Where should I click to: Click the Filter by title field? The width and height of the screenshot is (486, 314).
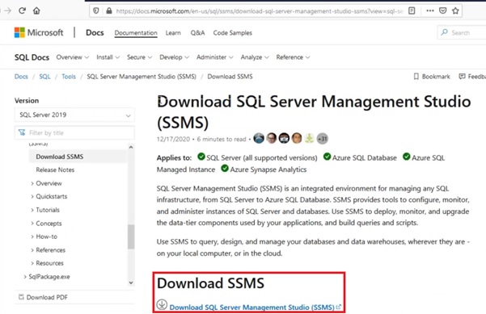(74, 132)
